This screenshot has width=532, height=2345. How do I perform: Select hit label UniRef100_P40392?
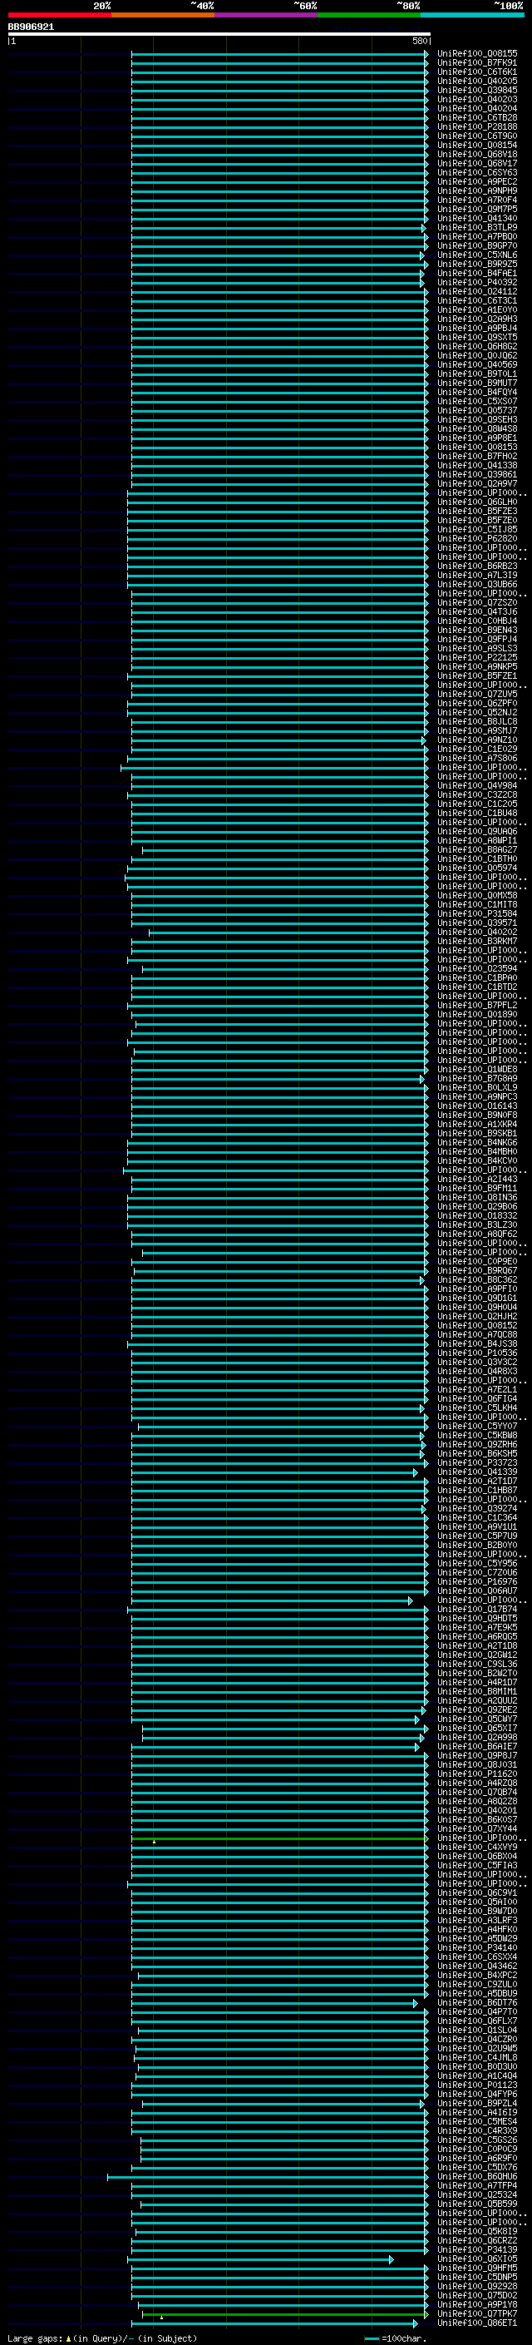[x=476, y=282]
